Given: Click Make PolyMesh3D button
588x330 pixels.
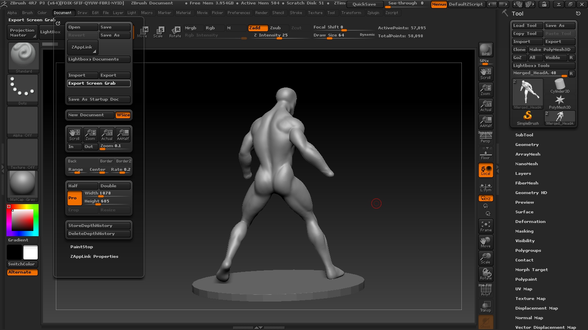Looking at the screenshot, I should tap(551, 50).
